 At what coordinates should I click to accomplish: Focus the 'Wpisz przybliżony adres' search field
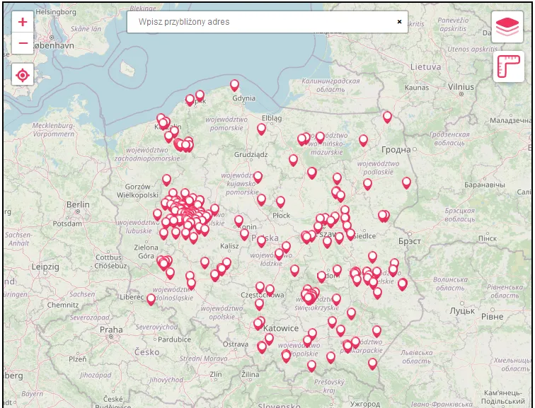(262, 22)
